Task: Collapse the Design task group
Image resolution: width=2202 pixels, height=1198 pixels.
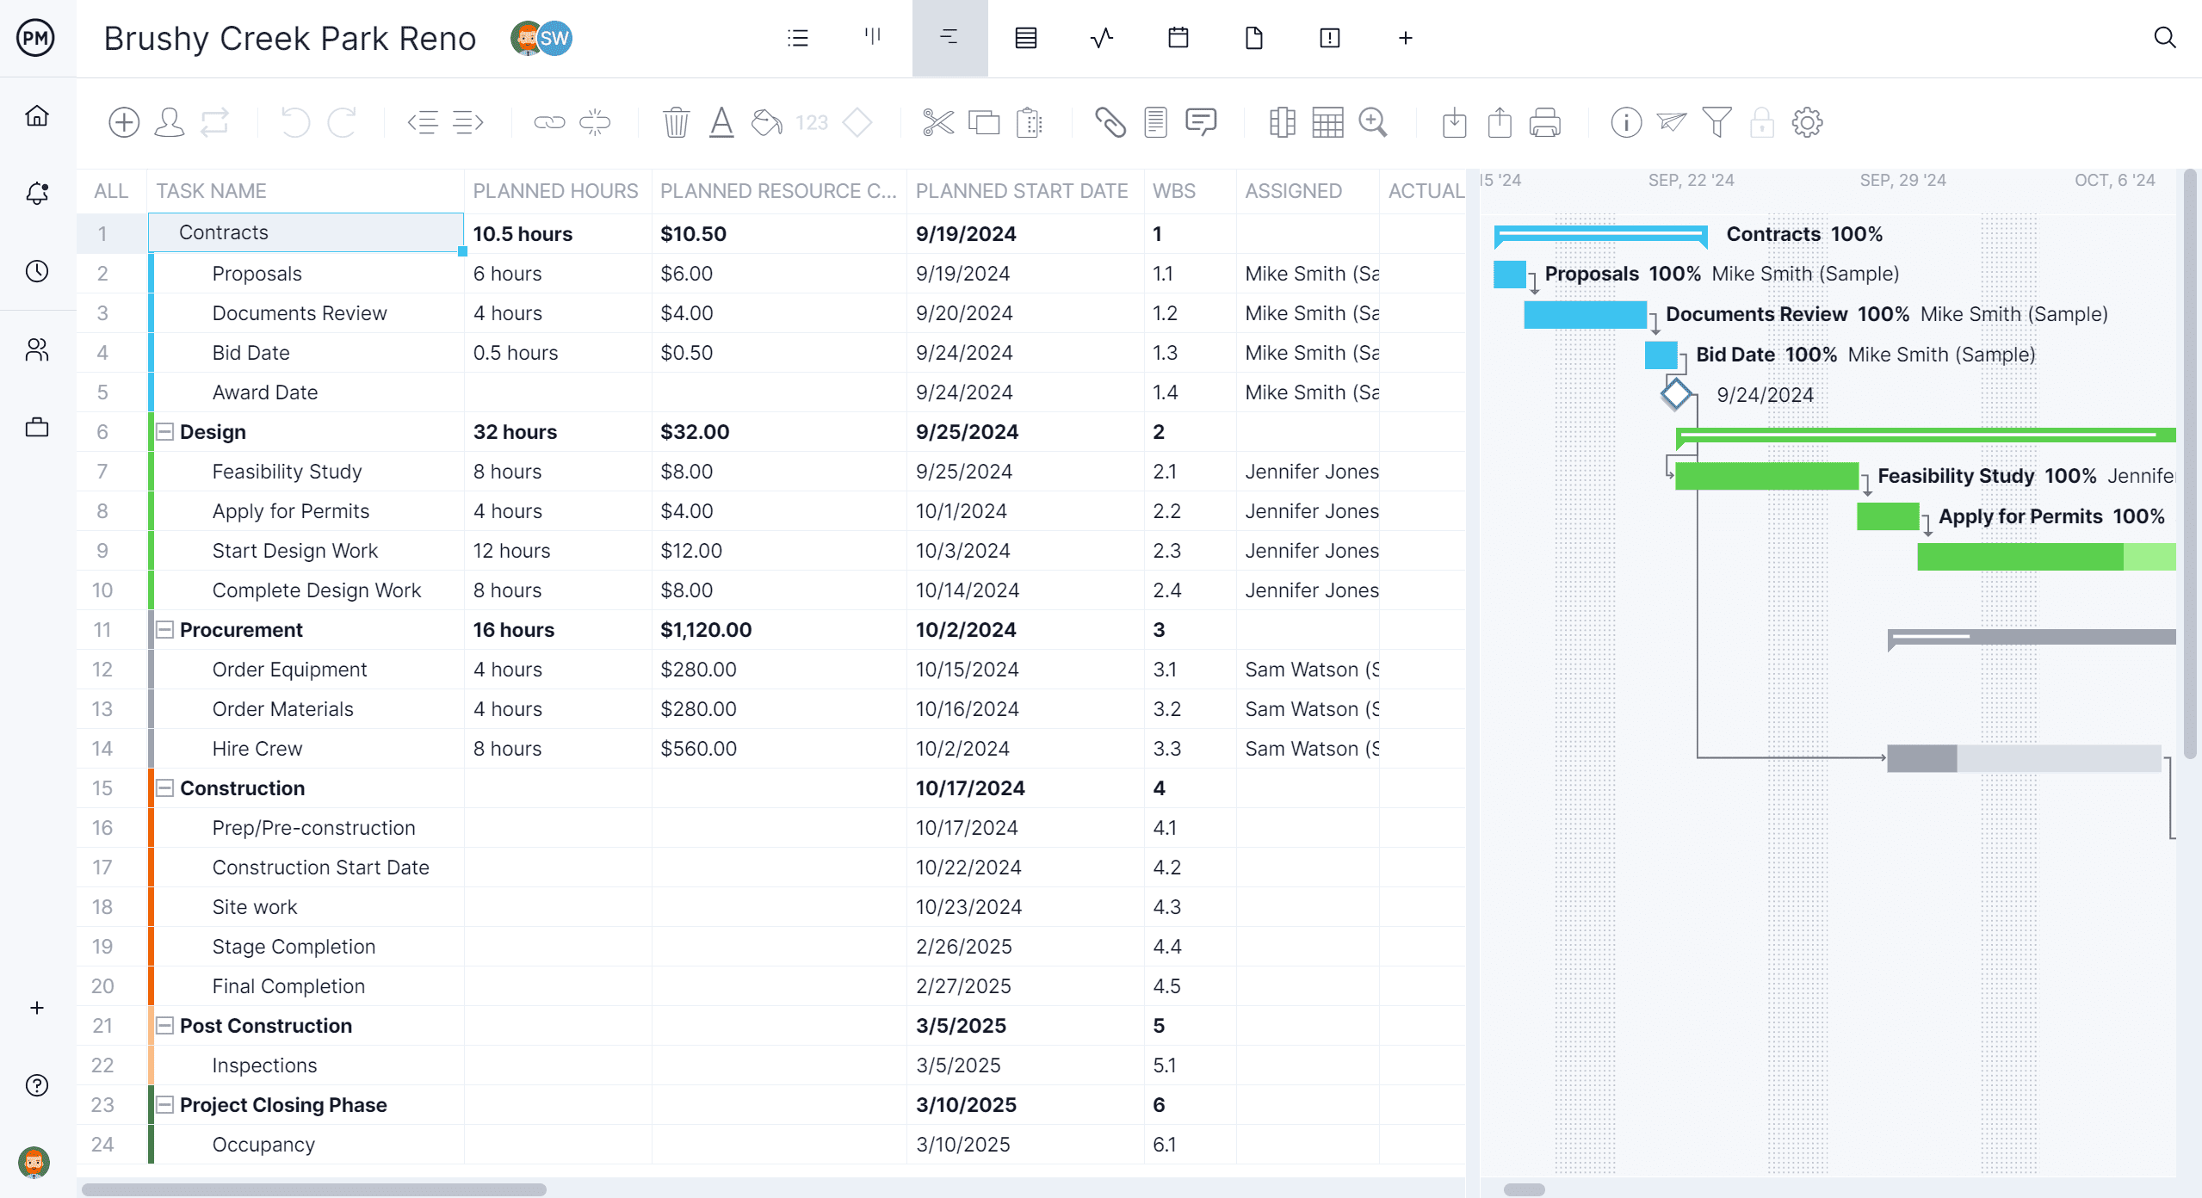Action: (165, 431)
